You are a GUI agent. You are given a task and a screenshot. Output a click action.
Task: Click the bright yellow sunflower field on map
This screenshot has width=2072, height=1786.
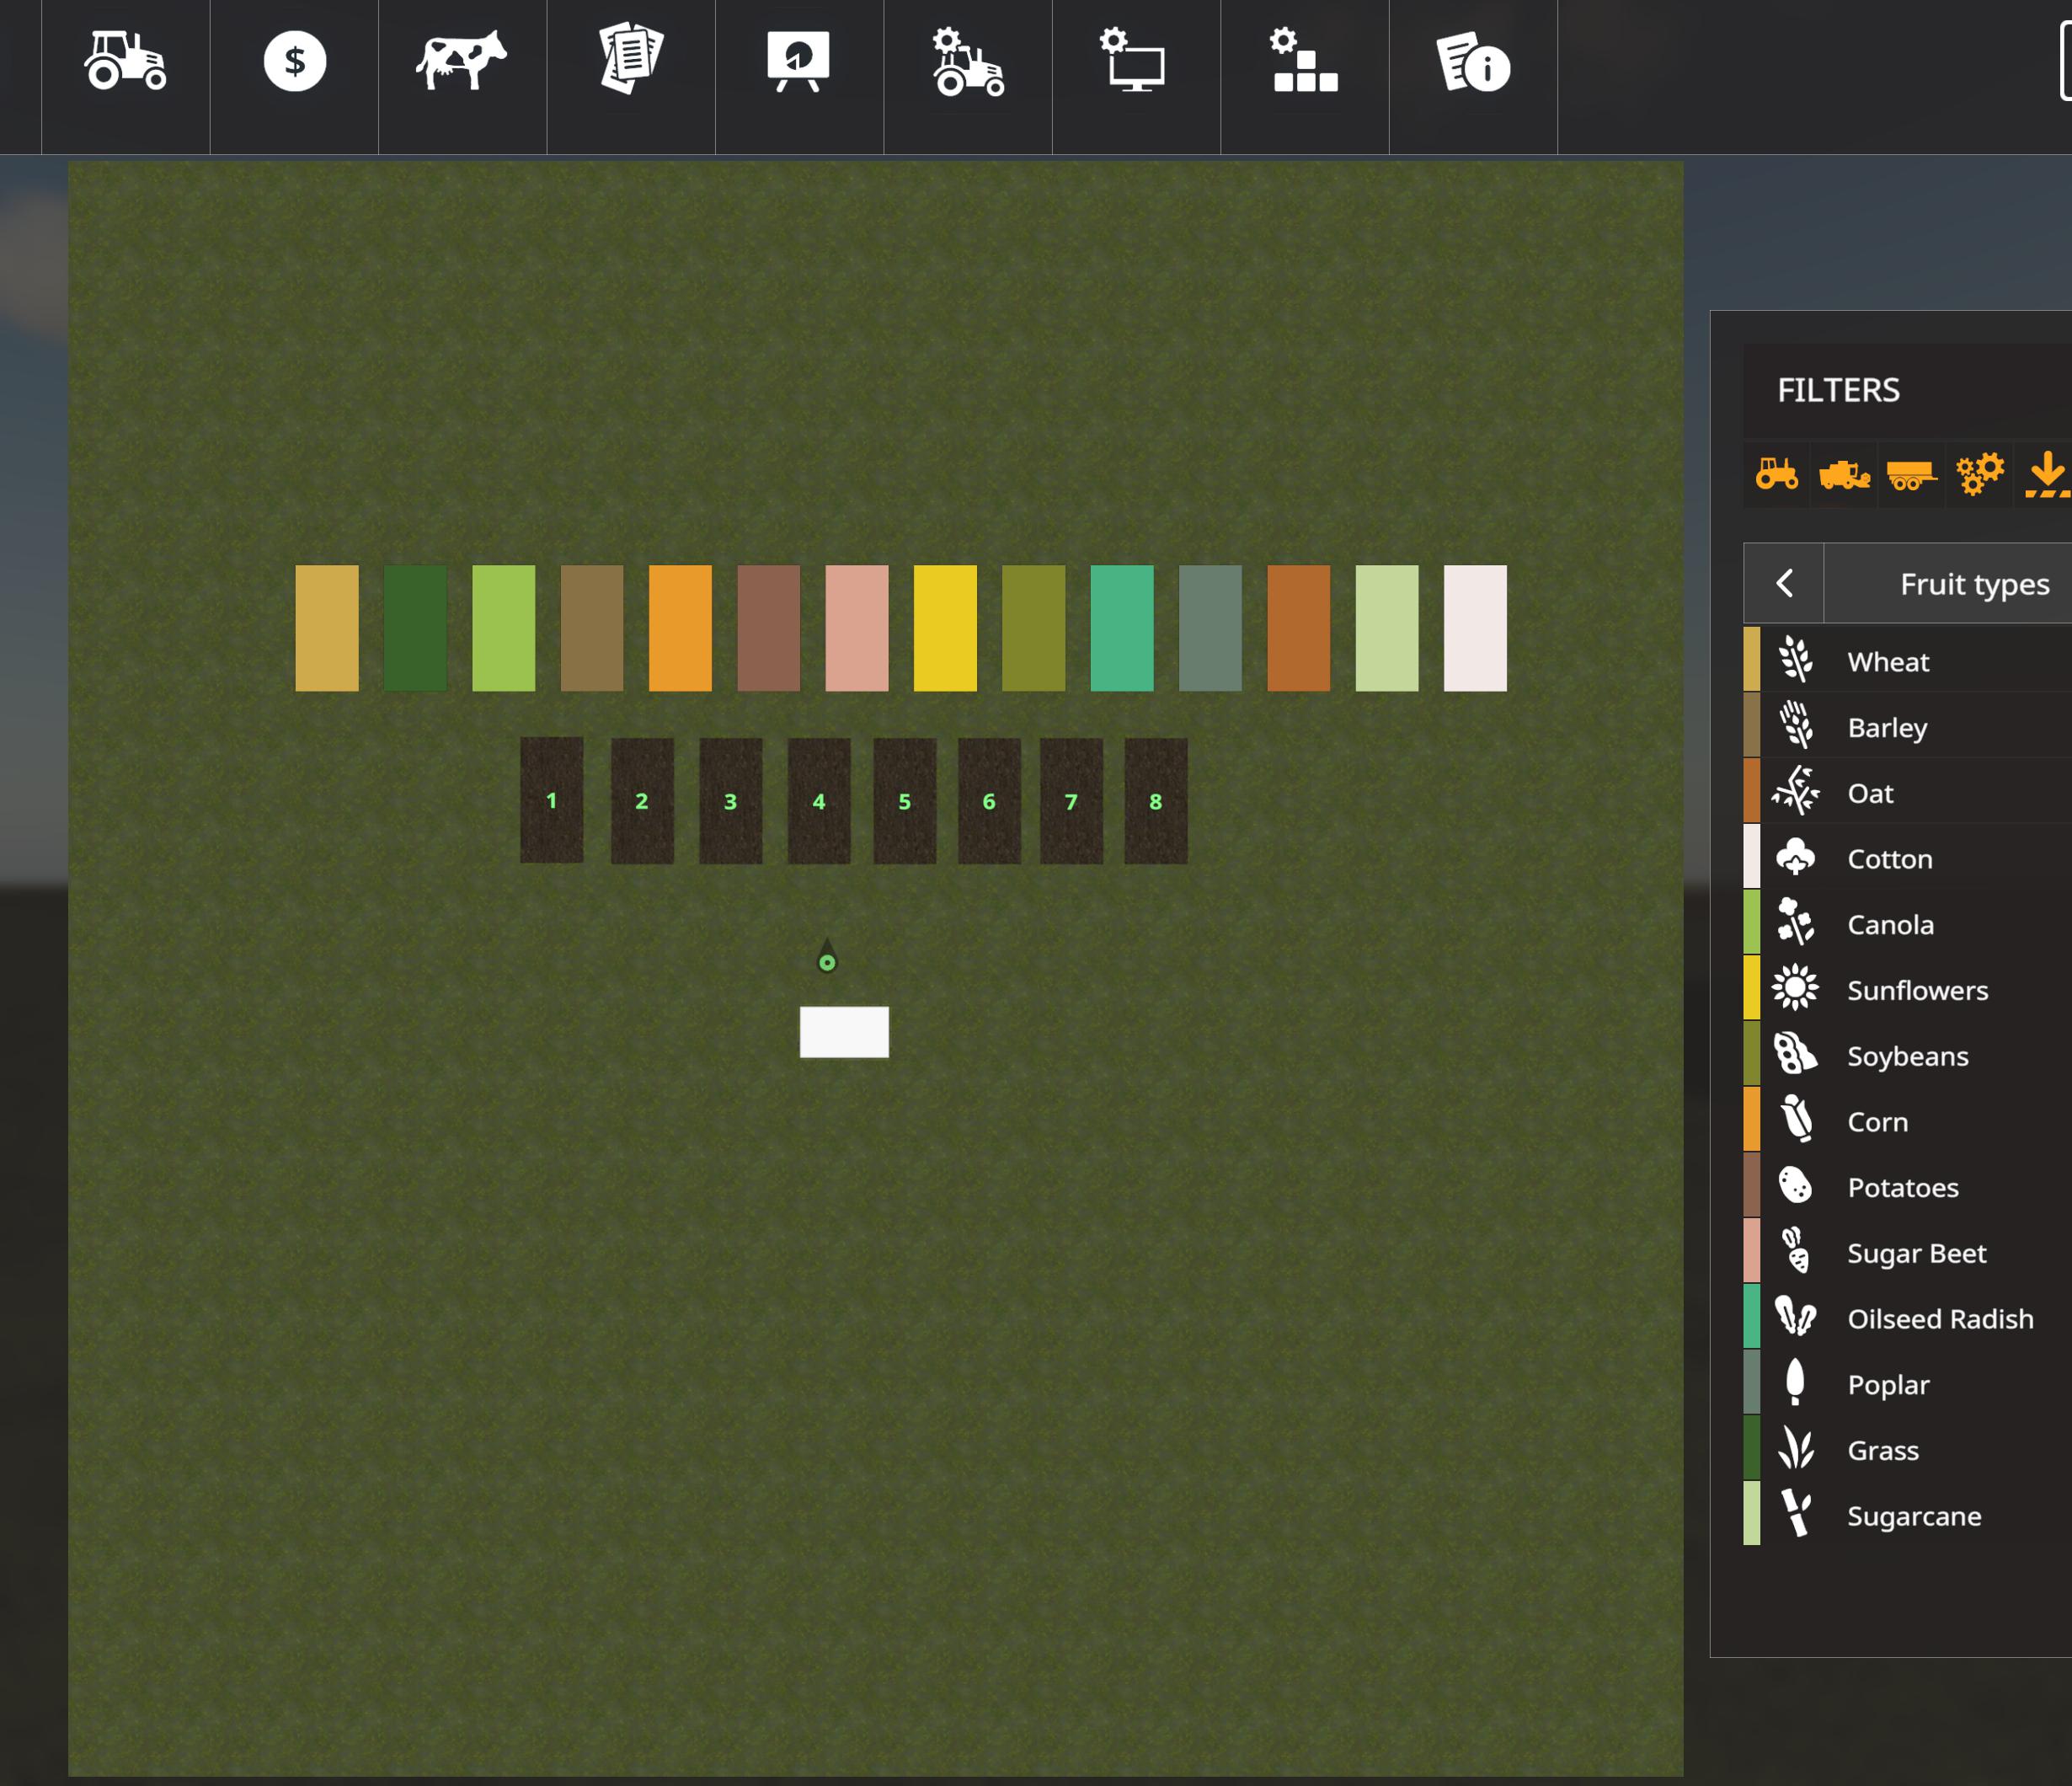945,628
